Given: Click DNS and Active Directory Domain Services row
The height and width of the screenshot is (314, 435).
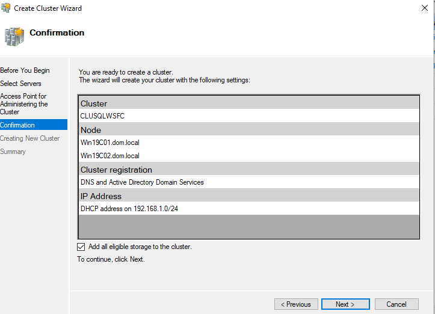Looking at the screenshot, I should point(142,182).
